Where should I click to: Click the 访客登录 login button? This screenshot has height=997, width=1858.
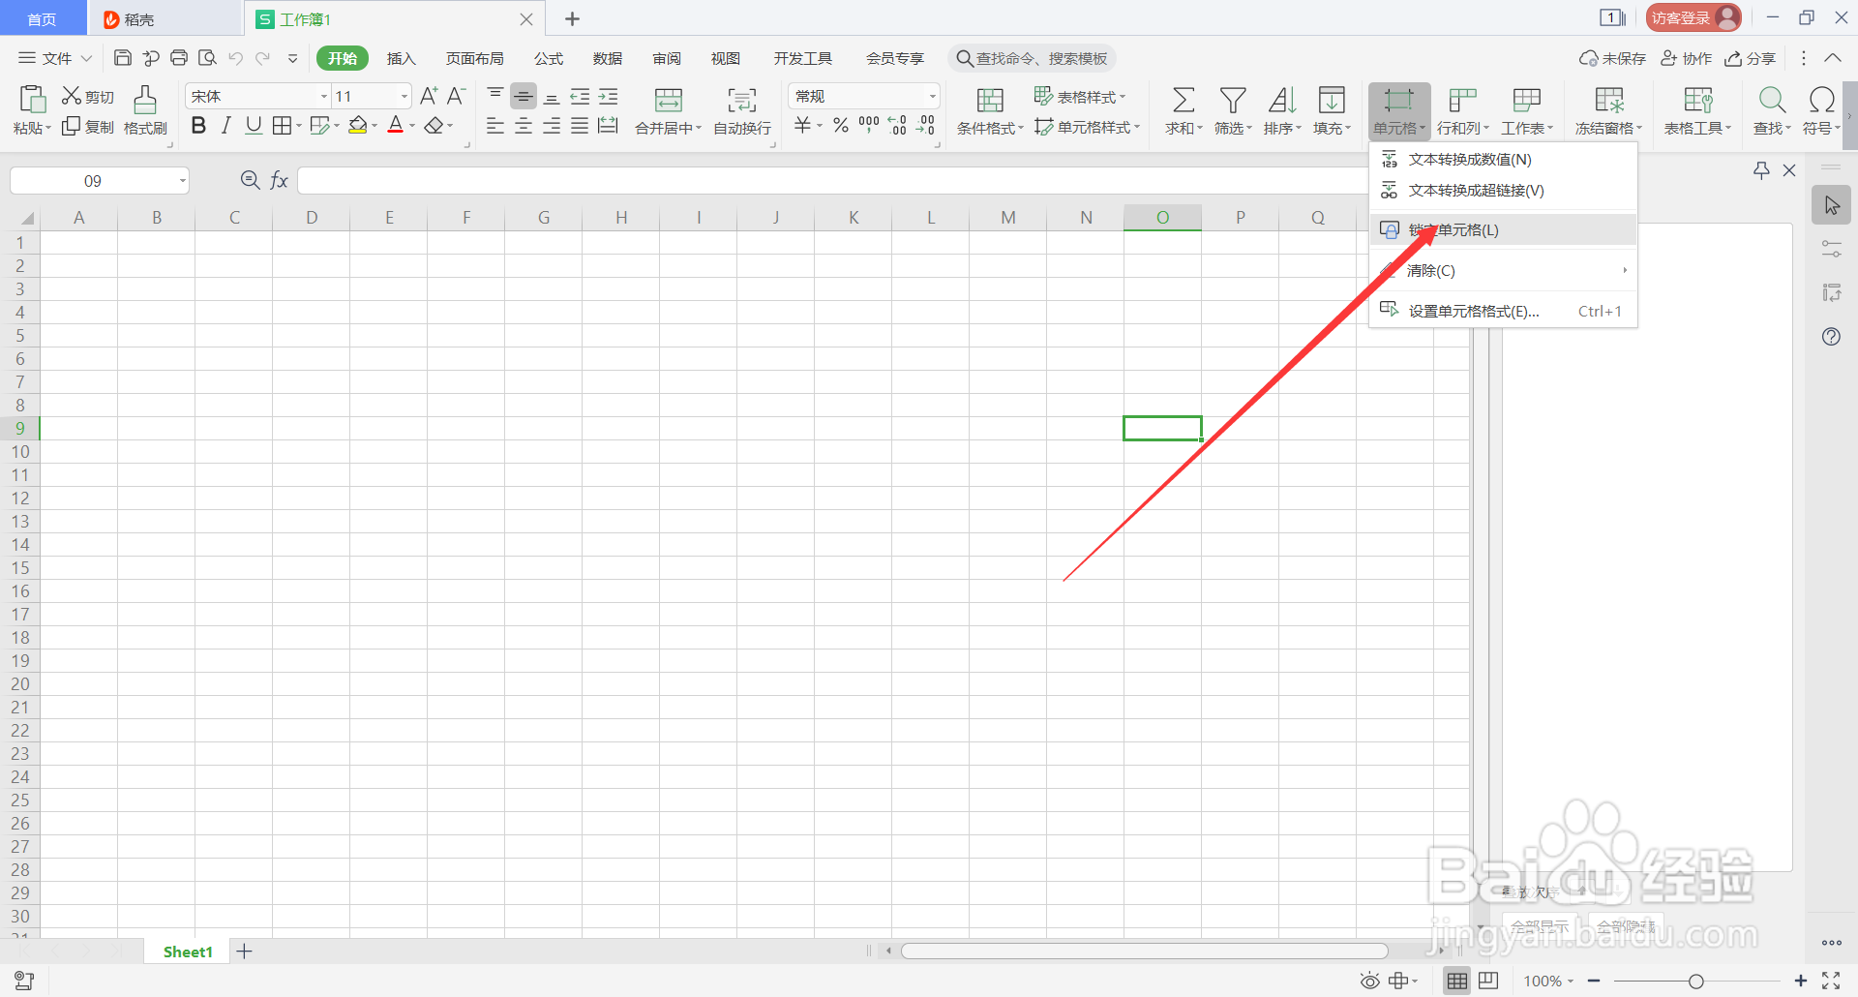pyautogui.click(x=1692, y=16)
